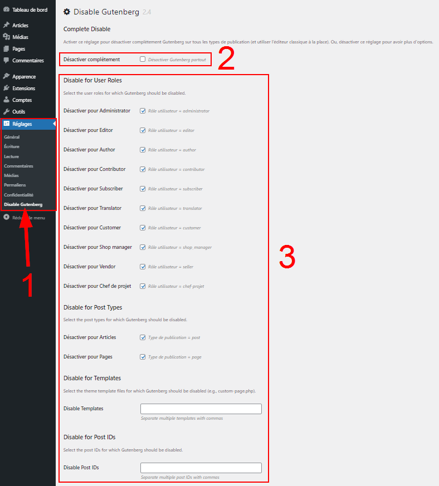Uncheck Désactiver pour Administrator

point(143,111)
